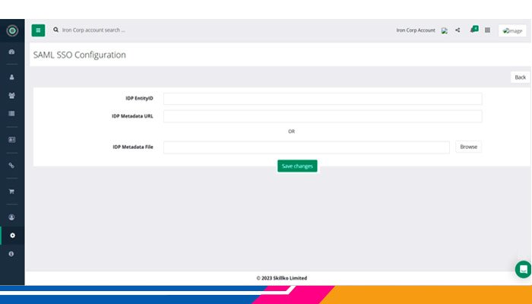Open the user profile circle icon in sidebar
532x304 pixels.
point(12,217)
